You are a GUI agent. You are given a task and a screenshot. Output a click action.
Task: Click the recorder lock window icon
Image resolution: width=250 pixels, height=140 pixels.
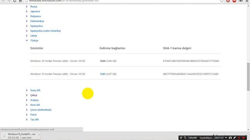tap(181, 138)
